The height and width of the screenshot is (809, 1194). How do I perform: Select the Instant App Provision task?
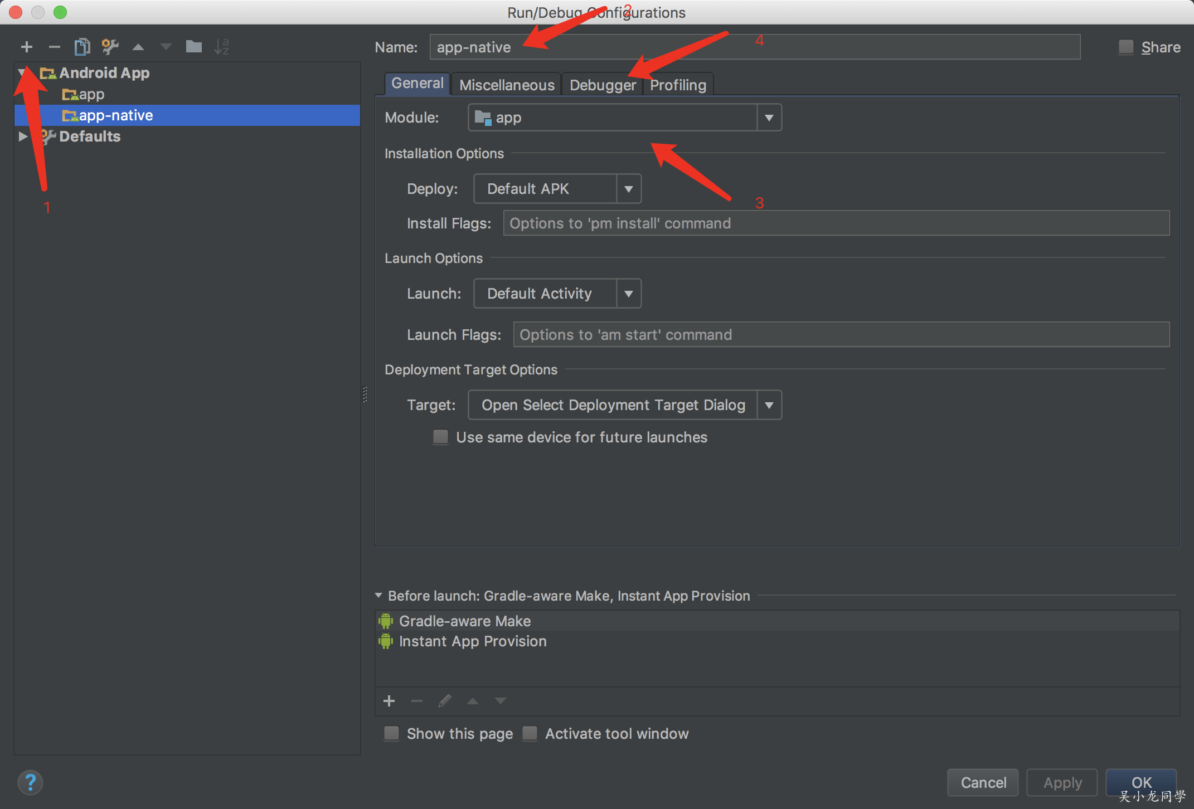click(777, 641)
